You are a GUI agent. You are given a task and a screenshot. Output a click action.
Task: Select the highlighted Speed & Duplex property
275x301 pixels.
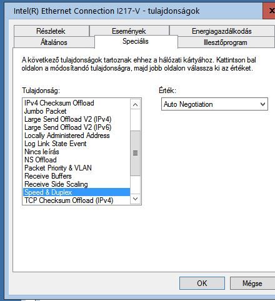76,192
